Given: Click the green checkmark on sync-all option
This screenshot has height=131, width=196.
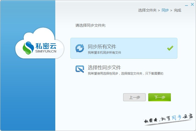Looking at the screenshot, I should coord(170,48).
